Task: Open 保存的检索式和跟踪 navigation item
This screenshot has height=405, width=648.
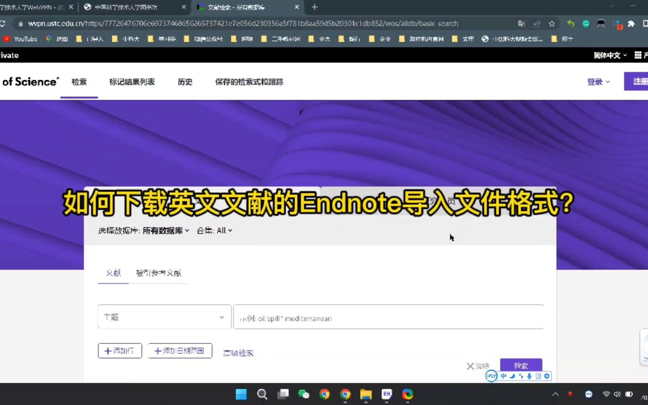Action: tap(249, 82)
